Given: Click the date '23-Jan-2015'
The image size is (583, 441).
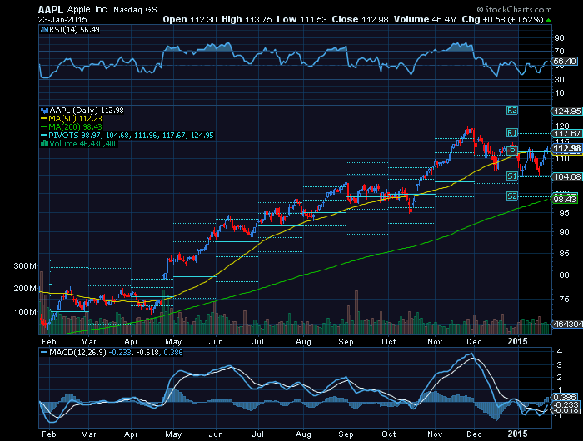Looking at the screenshot, I should click(x=62, y=20).
